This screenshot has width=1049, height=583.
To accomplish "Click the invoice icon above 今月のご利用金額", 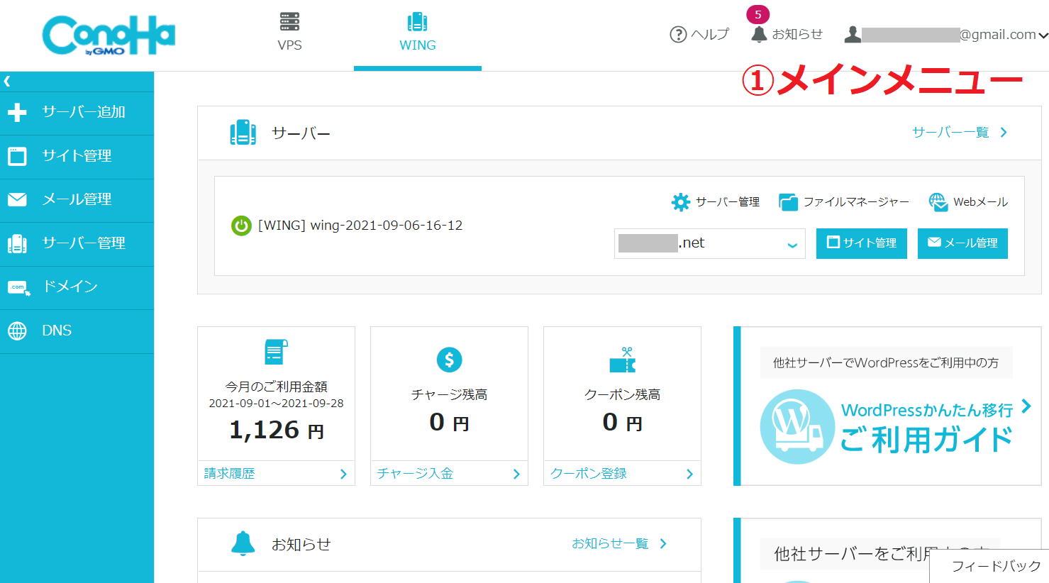I will tap(276, 352).
